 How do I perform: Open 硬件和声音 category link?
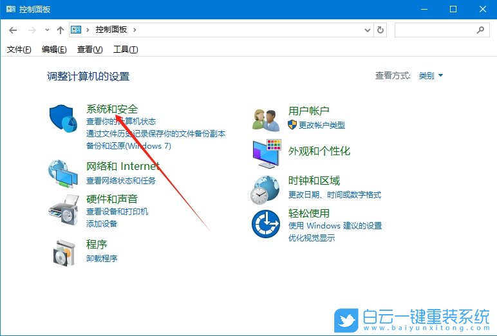112,199
